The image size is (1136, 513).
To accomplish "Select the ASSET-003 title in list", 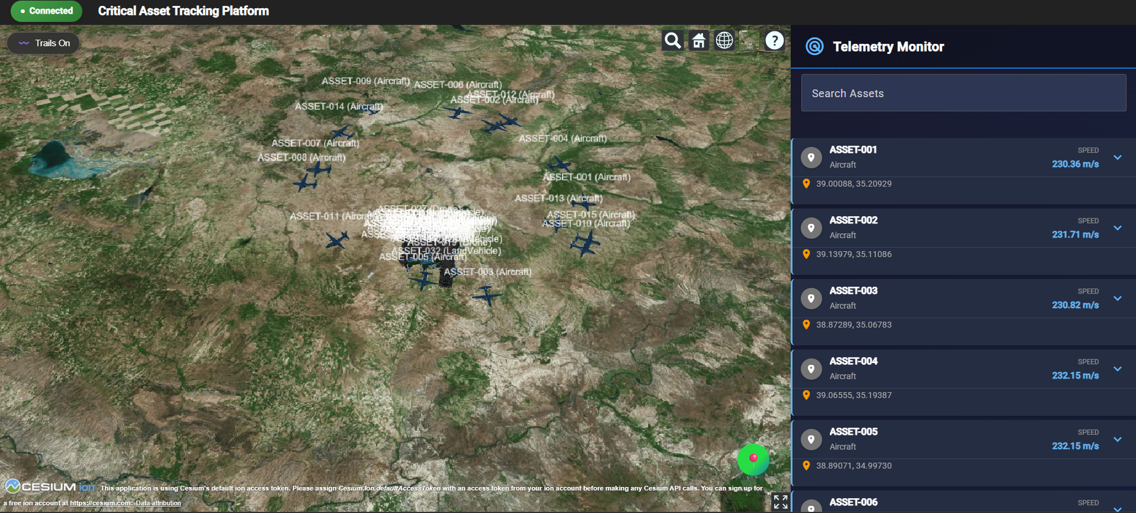I will point(853,291).
